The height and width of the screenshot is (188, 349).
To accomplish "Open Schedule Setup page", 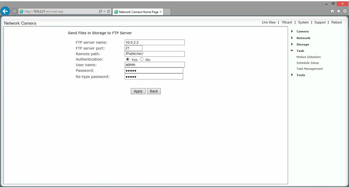I will pos(308,63).
